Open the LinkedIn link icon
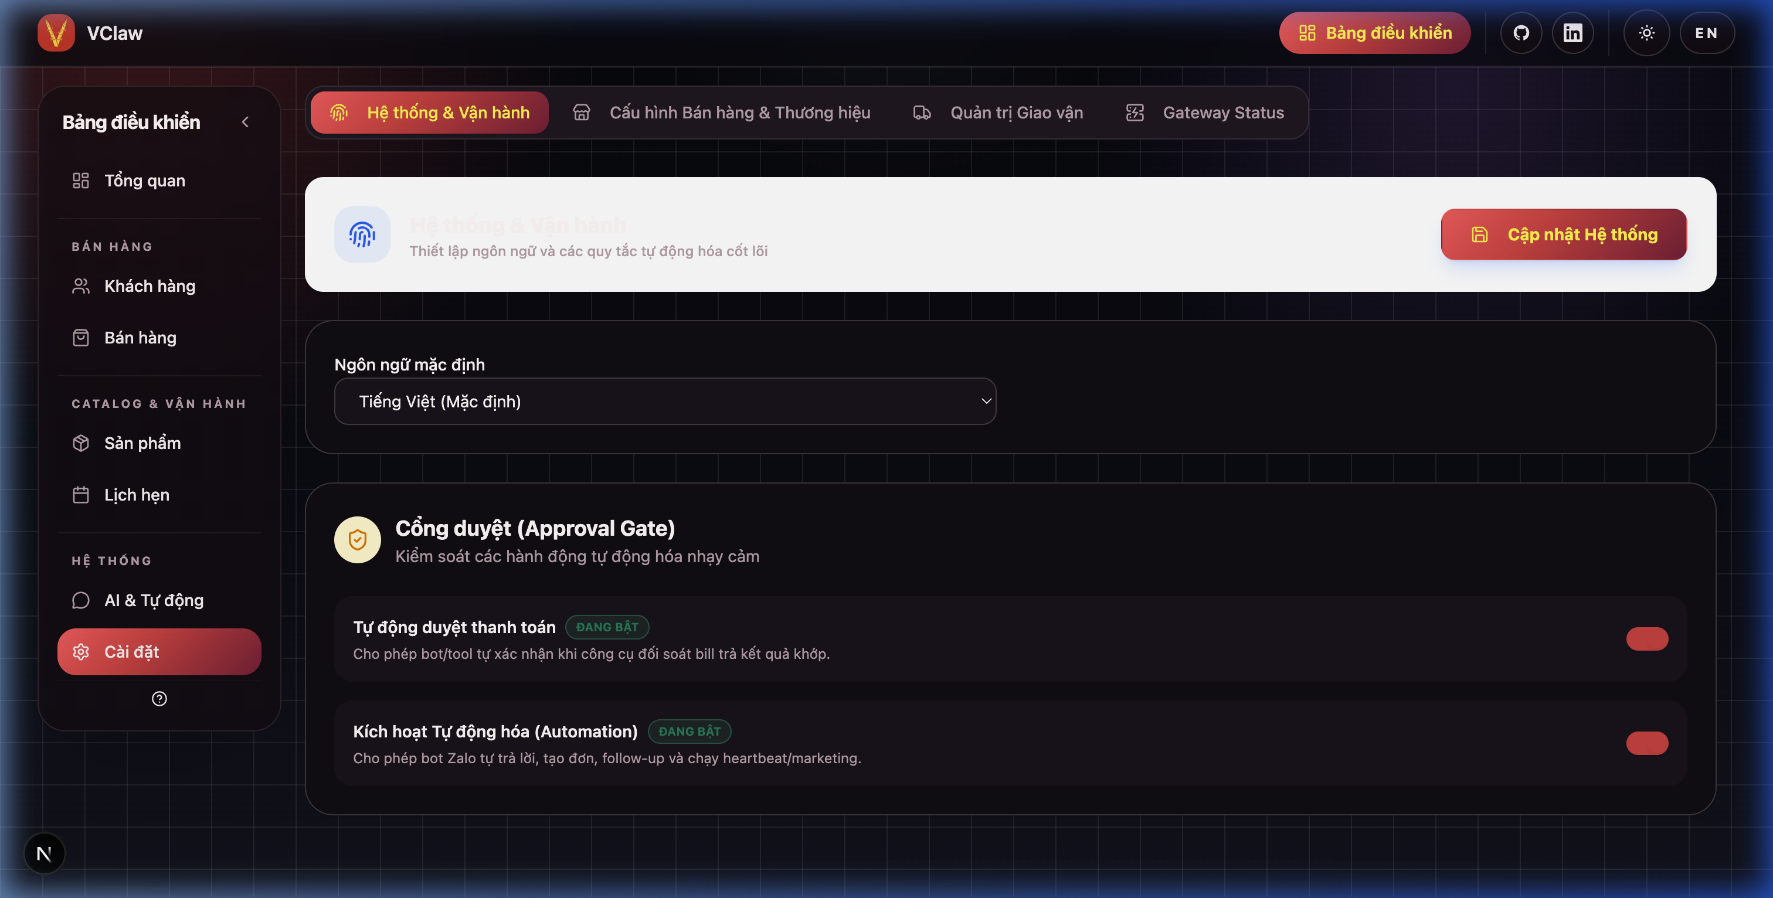This screenshot has width=1773, height=898. coord(1572,33)
